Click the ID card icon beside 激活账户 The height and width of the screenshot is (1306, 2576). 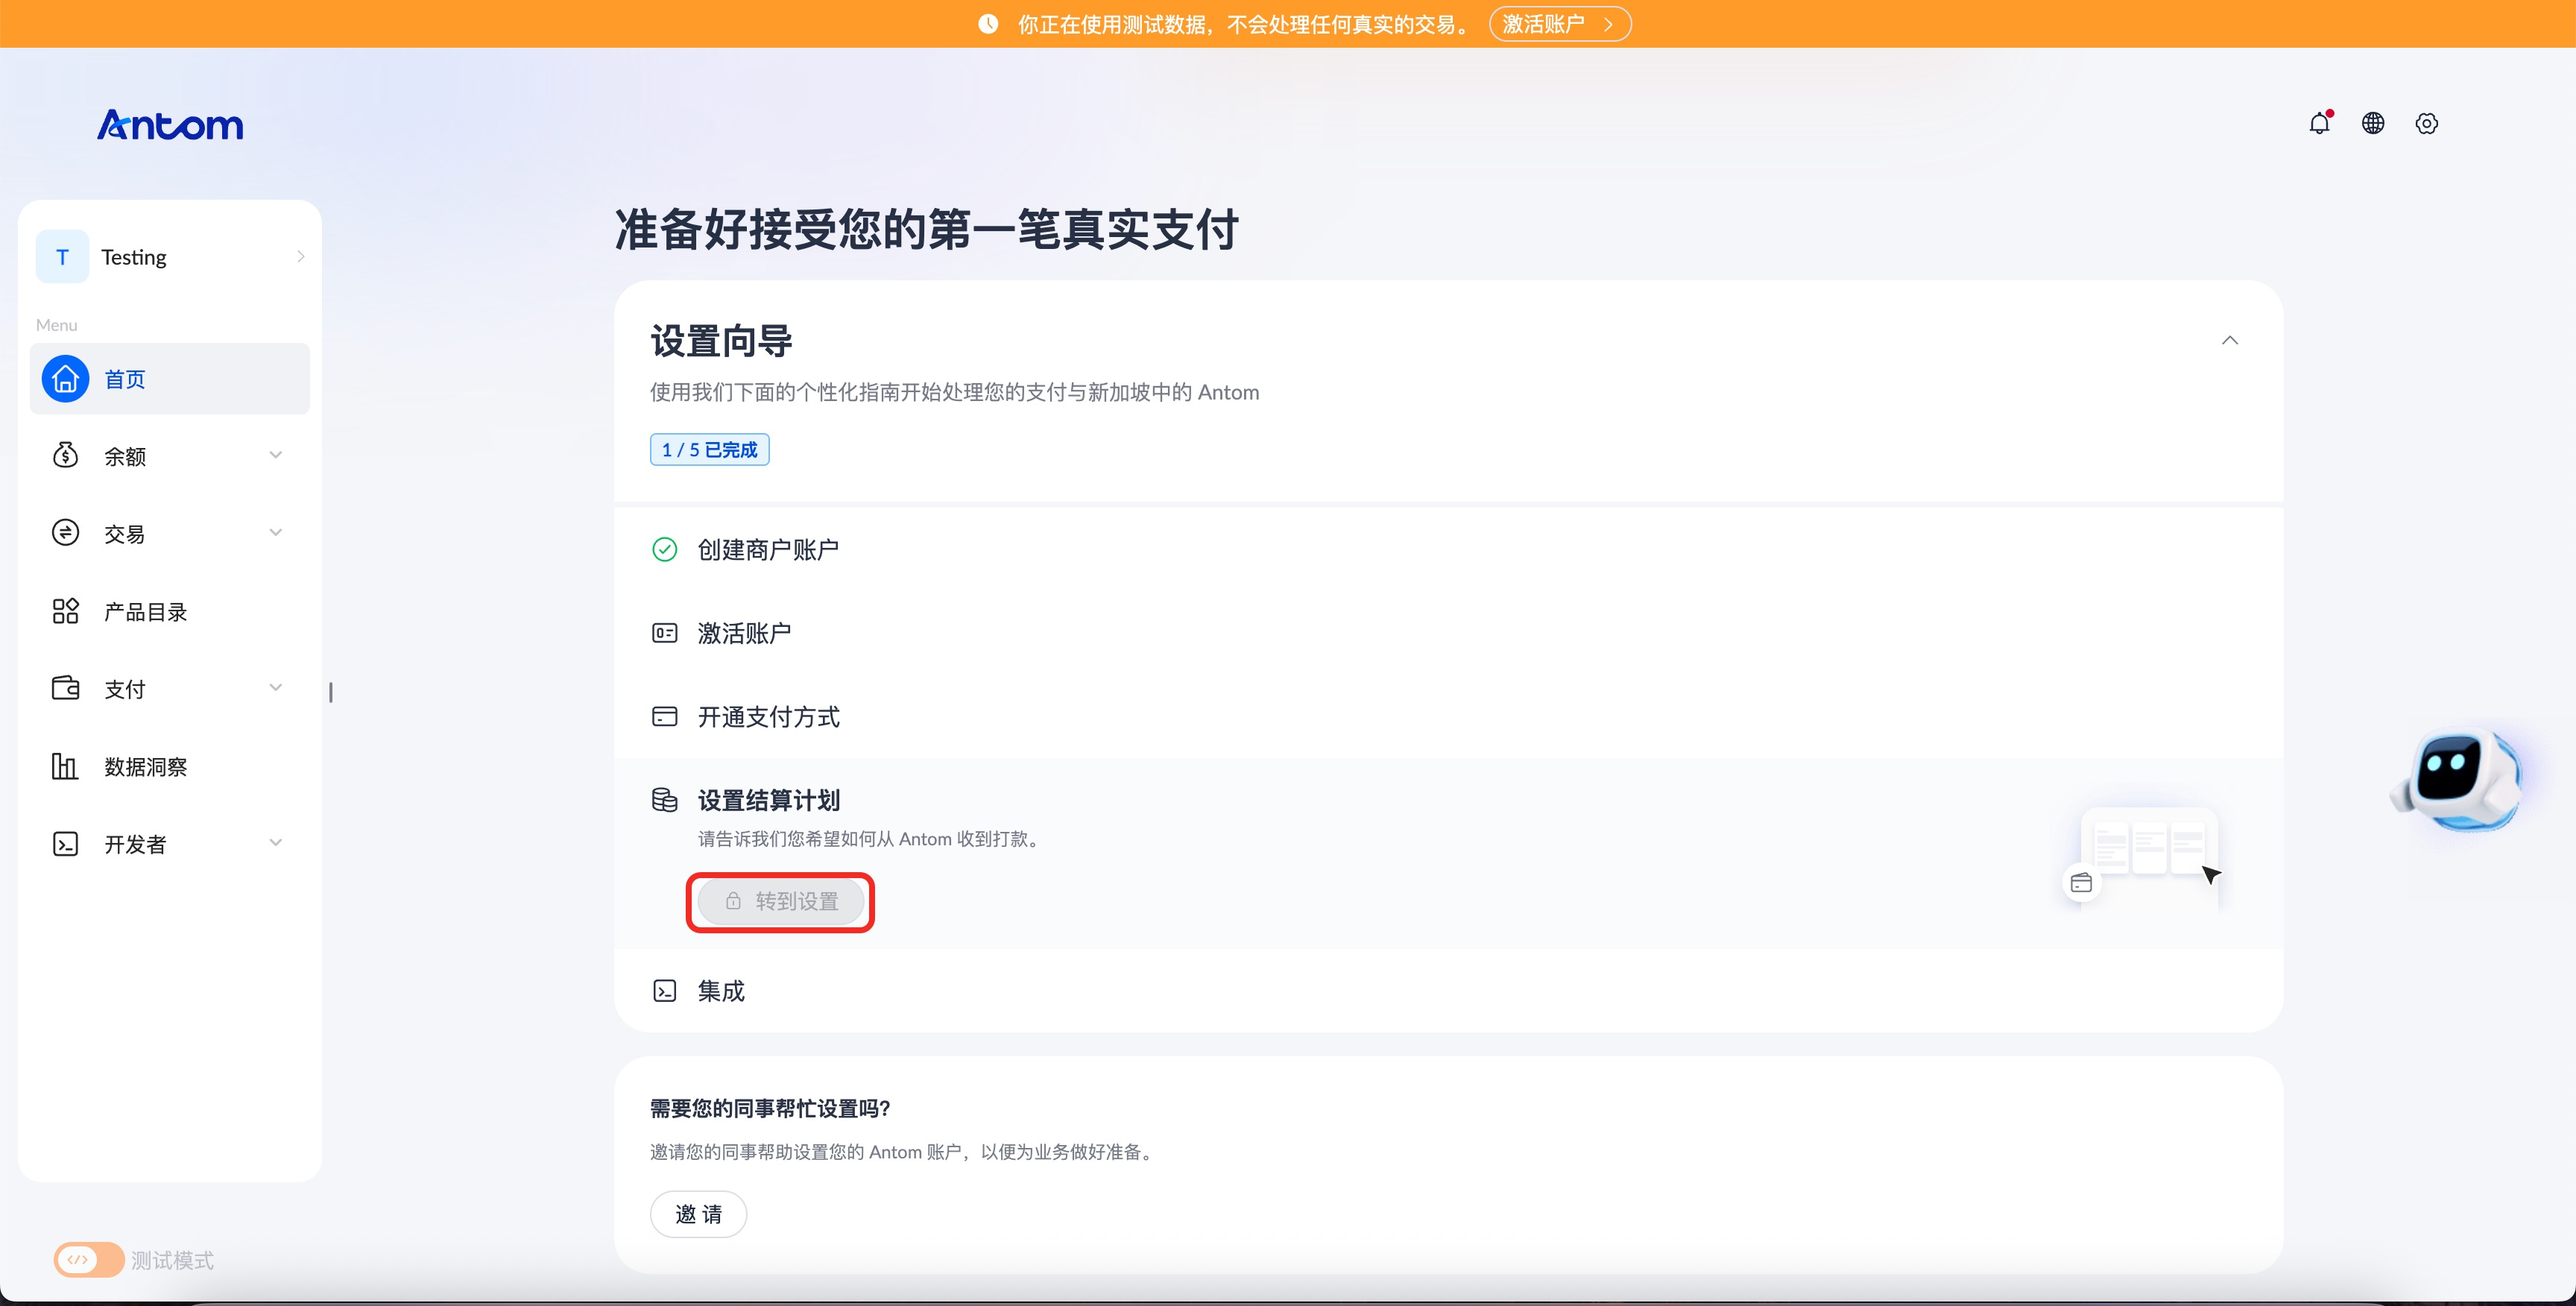665,633
